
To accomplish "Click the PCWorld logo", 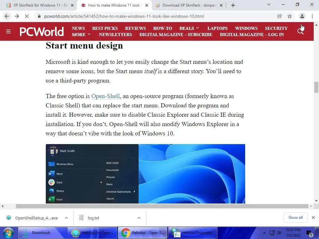I will click(42, 31).
